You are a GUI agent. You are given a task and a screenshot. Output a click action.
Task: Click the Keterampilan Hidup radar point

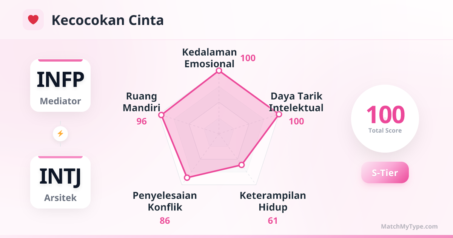pos(242,165)
